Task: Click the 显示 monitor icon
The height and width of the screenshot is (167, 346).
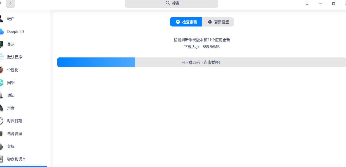Action: click(x=1, y=44)
